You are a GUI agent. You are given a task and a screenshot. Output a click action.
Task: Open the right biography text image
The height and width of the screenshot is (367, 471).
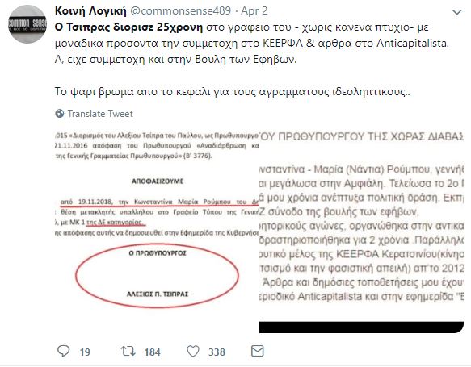tap(361, 231)
